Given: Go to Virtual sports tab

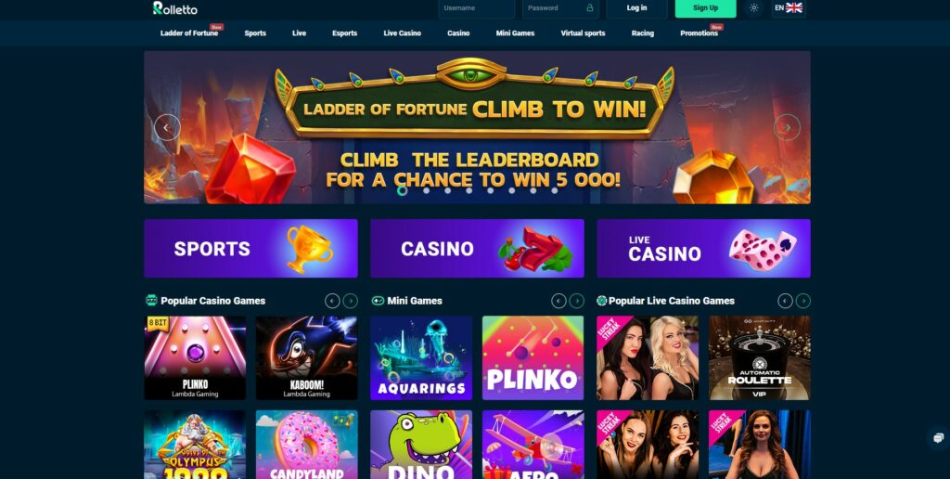Looking at the screenshot, I should (583, 33).
